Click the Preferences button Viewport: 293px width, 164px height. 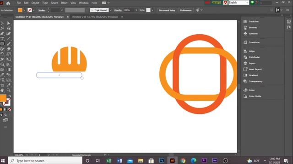click(x=186, y=10)
